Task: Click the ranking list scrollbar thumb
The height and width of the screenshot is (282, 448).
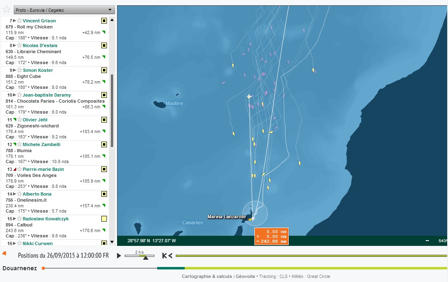Action: (112, 110)
